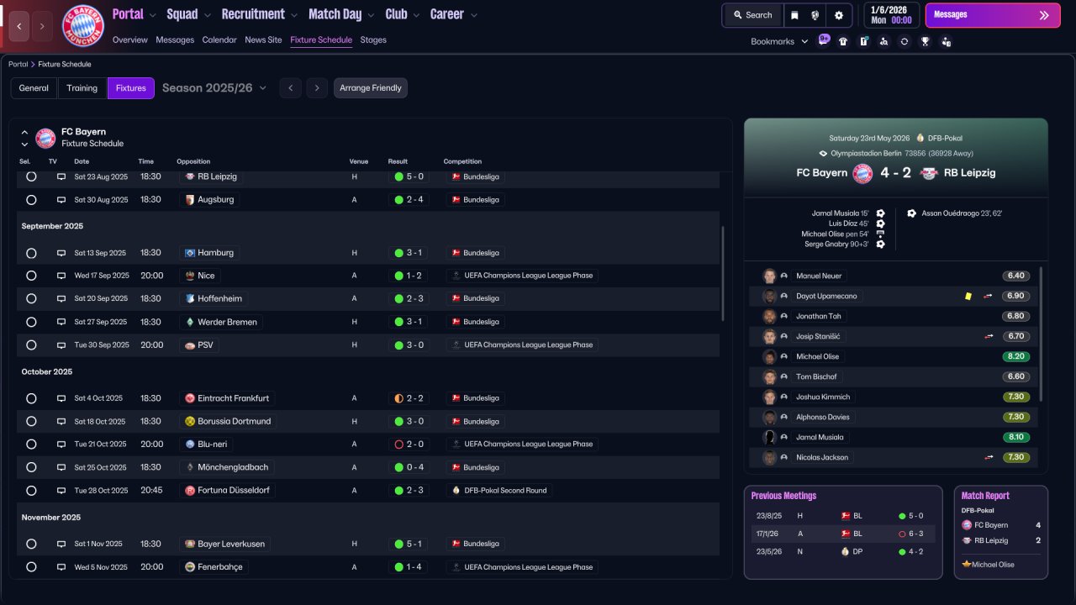Screen dimensions: 1076x605
Task: Click the up chevron beside FC Bayern Fixture Schedule
Action: tap(24, 133)
